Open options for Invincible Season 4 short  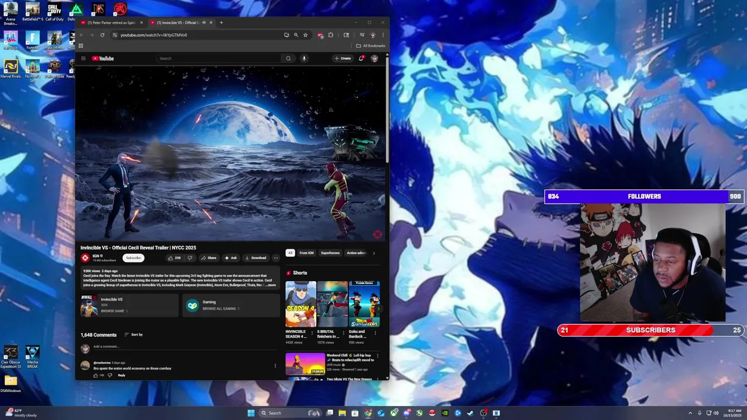(x=312, y=333)
